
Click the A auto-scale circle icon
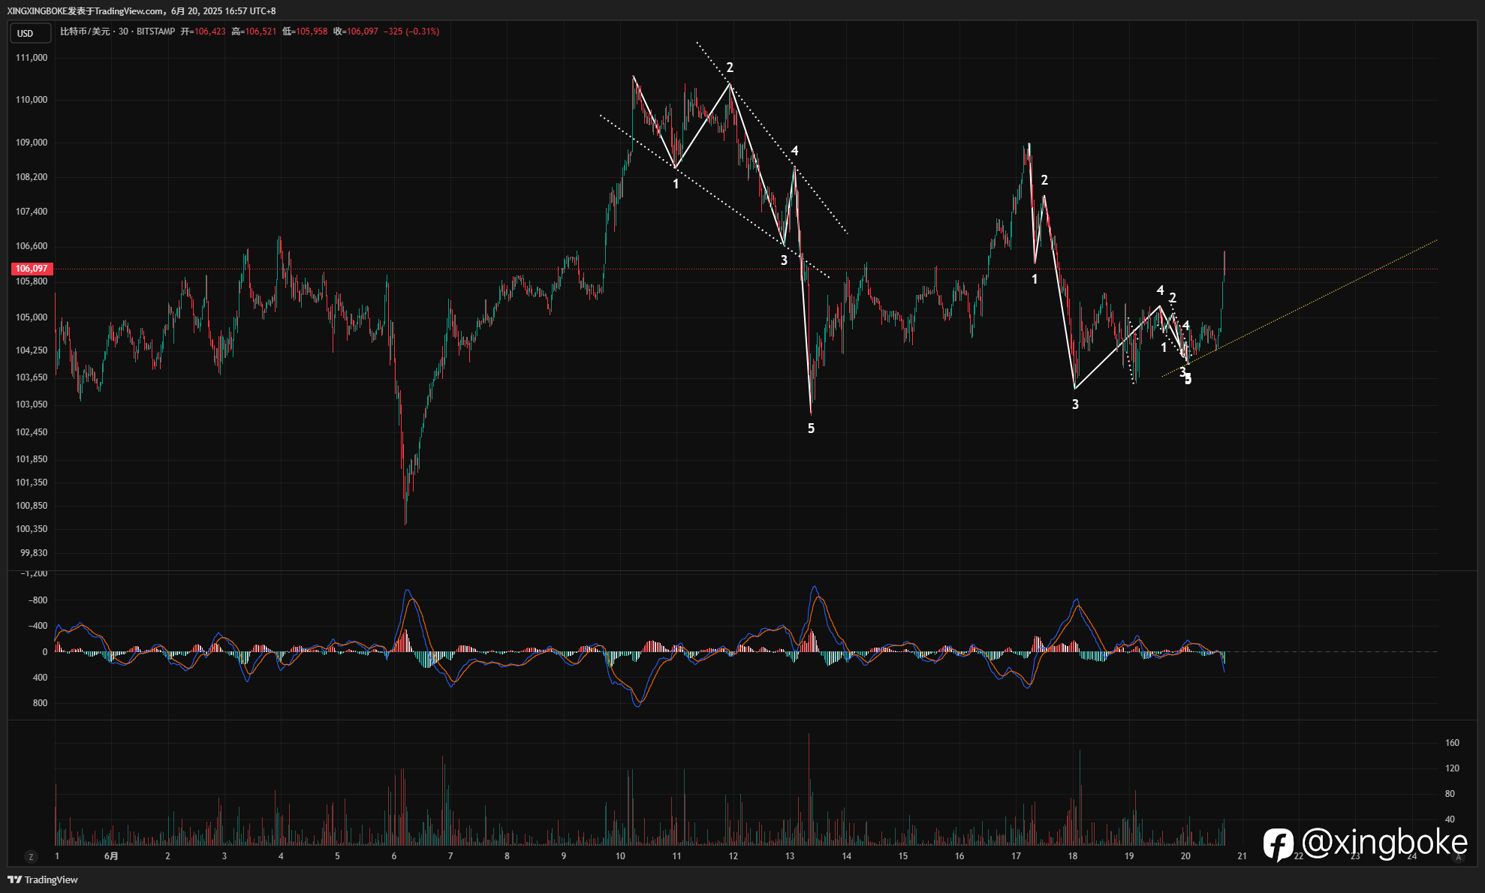[1459, 856]
